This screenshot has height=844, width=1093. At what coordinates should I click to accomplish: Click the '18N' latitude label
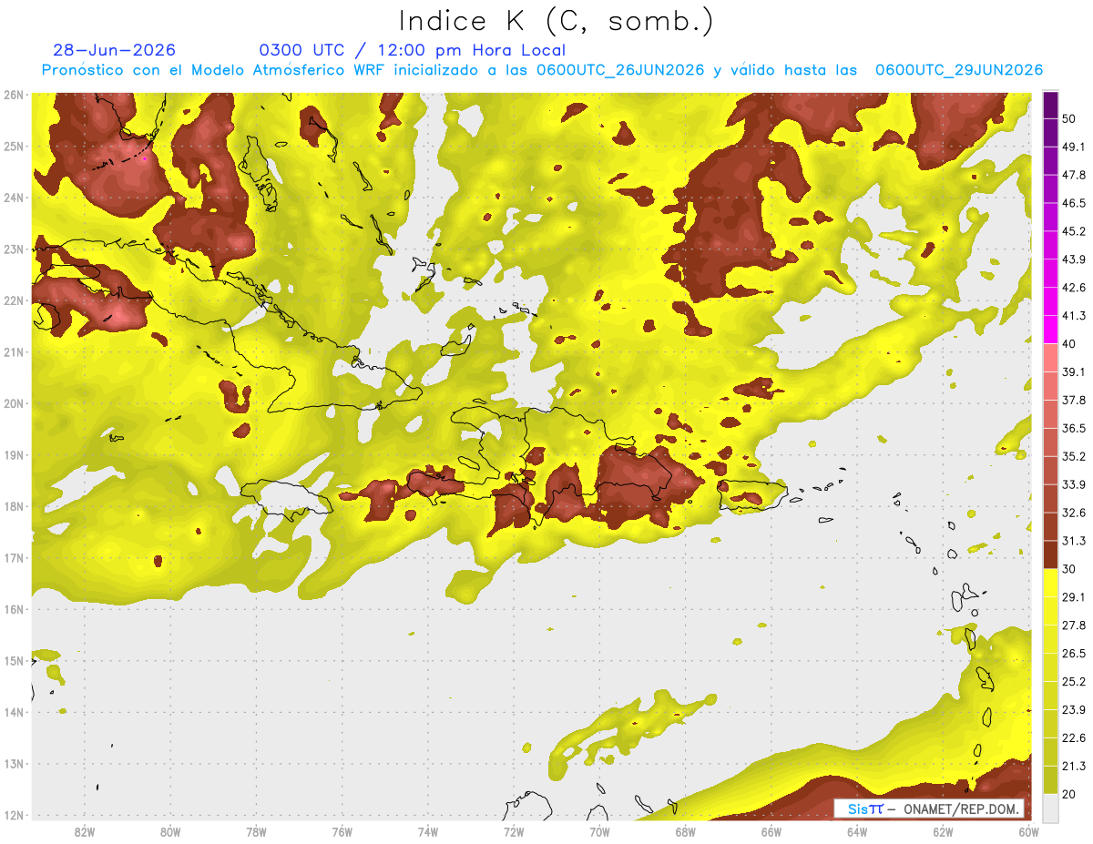(x=13, y=506)
